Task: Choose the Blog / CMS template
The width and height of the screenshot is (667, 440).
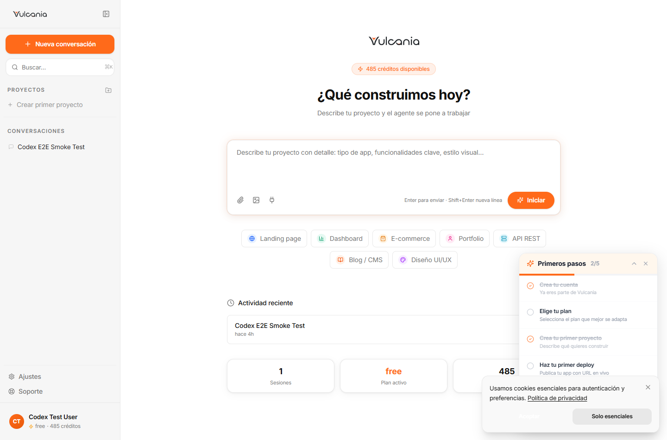Action: (x=359, y=260)
